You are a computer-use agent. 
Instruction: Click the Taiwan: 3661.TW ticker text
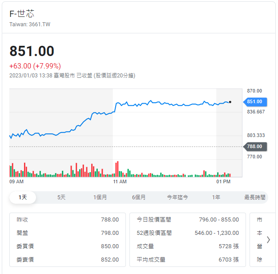30,24
